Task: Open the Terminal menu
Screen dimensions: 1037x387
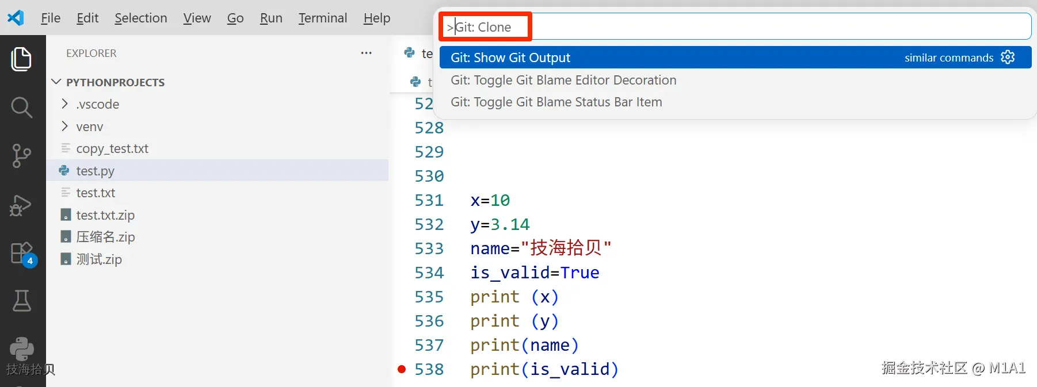Action: (323, 18)
